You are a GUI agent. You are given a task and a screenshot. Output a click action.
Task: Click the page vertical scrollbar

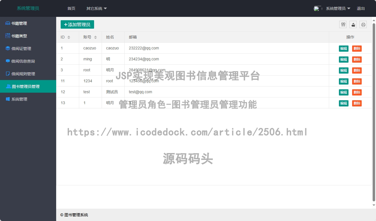coord(374,112)
